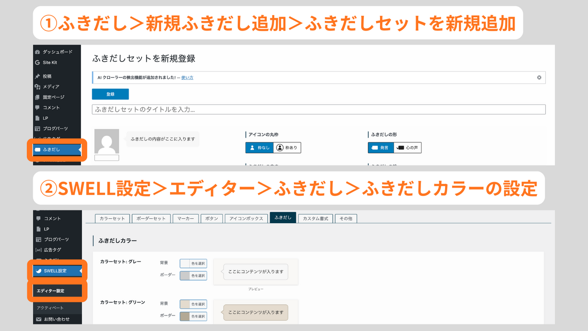The height and width of the screenshot is (331, 588).
Task: Click ブログパーツ grid icon in lower screenshot sidebar
Action: [38, 240]
